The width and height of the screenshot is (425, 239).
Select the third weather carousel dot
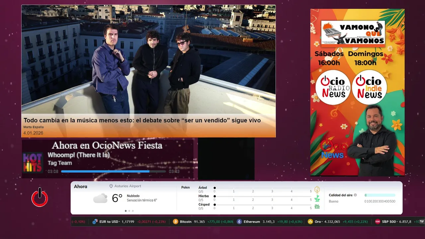[x=133, y=211]
